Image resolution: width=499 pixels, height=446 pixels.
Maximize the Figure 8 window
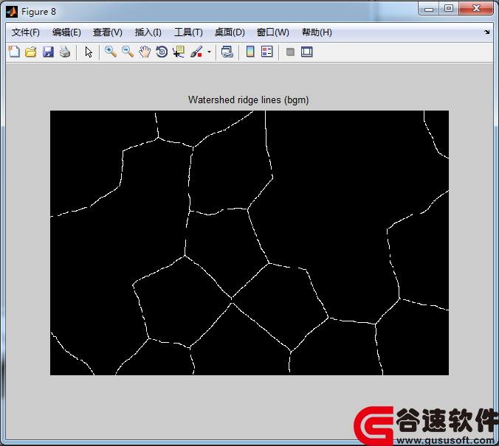pyautogui.click(x=449, y=9)
